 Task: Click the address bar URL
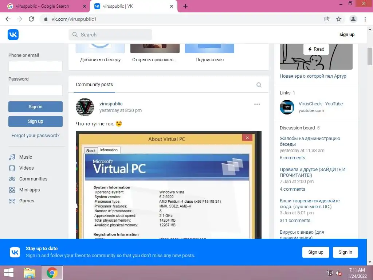(x=74, y=19)
